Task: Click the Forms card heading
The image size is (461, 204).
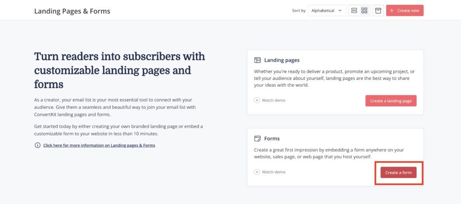Action: coord(272,138)
